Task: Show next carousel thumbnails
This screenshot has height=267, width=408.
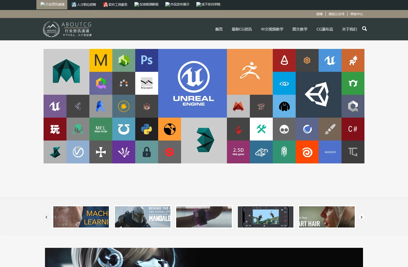Action: [x=362, y=217]
